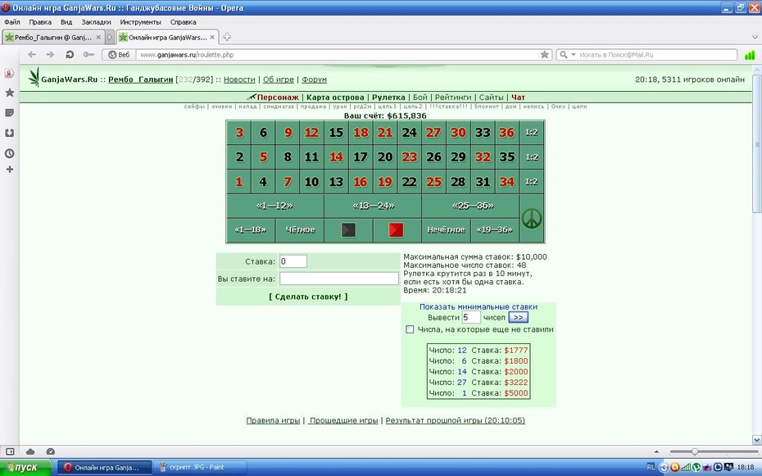This screenshot has height=476, width=762.
Task: Open the Инструменты menu
Action: pyautogui.click(x=140, y=22)
